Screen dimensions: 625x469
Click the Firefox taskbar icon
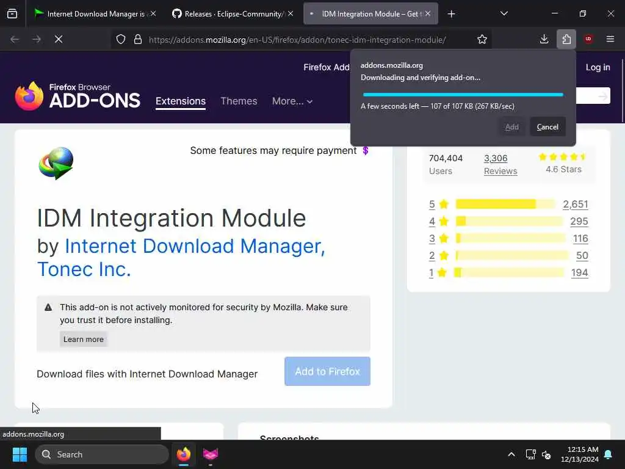(x=184, y=454)
